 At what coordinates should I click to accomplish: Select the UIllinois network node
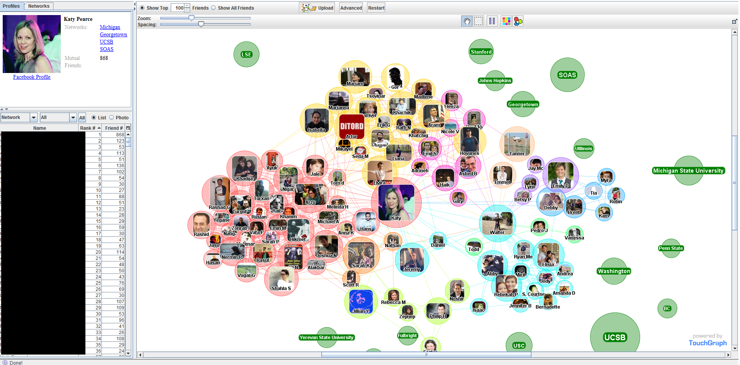pyautogui.click(x=584, y=149)
